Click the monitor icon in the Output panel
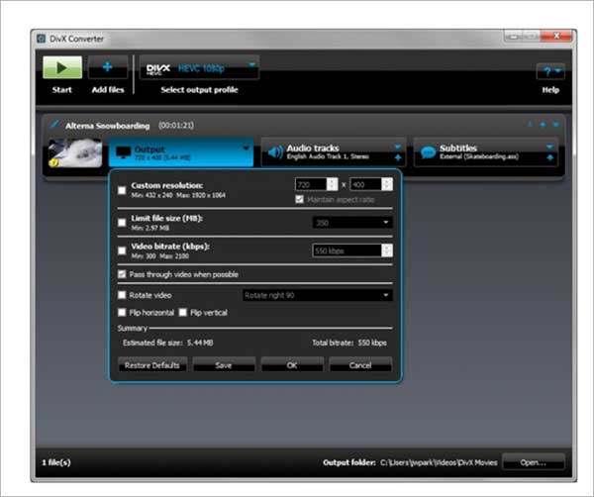Image resolution: width=594 pixels, height=497 pixels. 124,152
